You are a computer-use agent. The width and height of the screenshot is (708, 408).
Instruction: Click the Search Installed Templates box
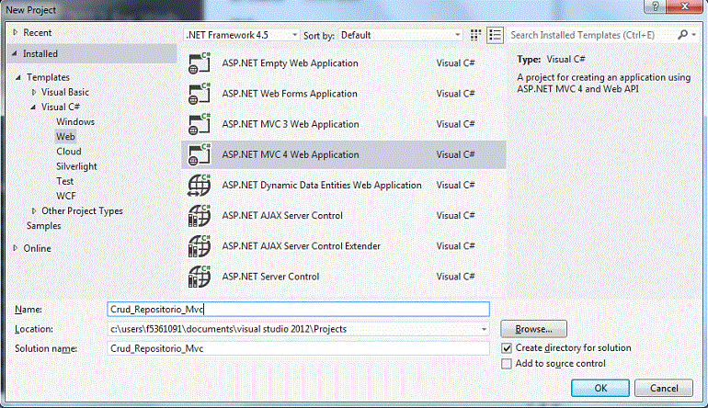tap(591, 35)
